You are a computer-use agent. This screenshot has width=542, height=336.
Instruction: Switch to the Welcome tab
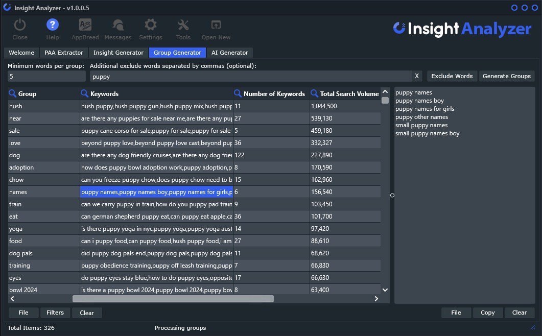(x=21, y=52)
